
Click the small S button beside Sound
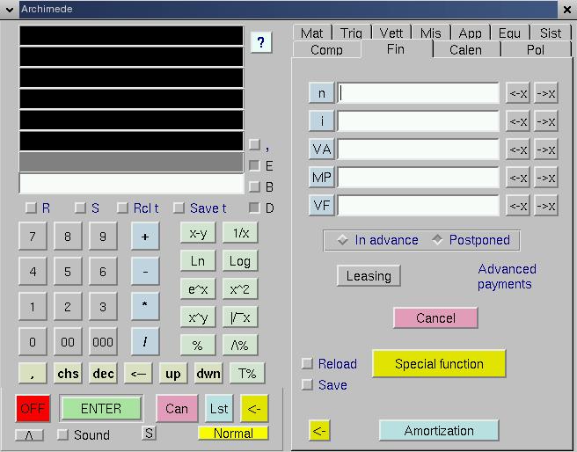tap(149, 433)
